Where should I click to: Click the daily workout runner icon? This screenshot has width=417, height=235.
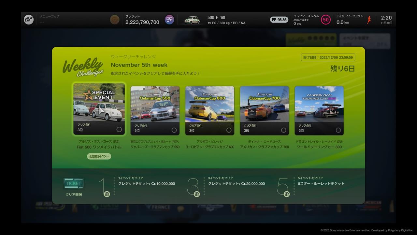tap(369, 20)
